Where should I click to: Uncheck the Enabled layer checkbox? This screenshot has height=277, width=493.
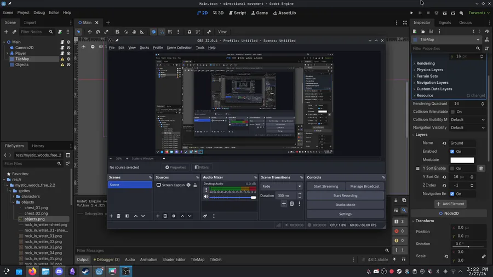452,152
